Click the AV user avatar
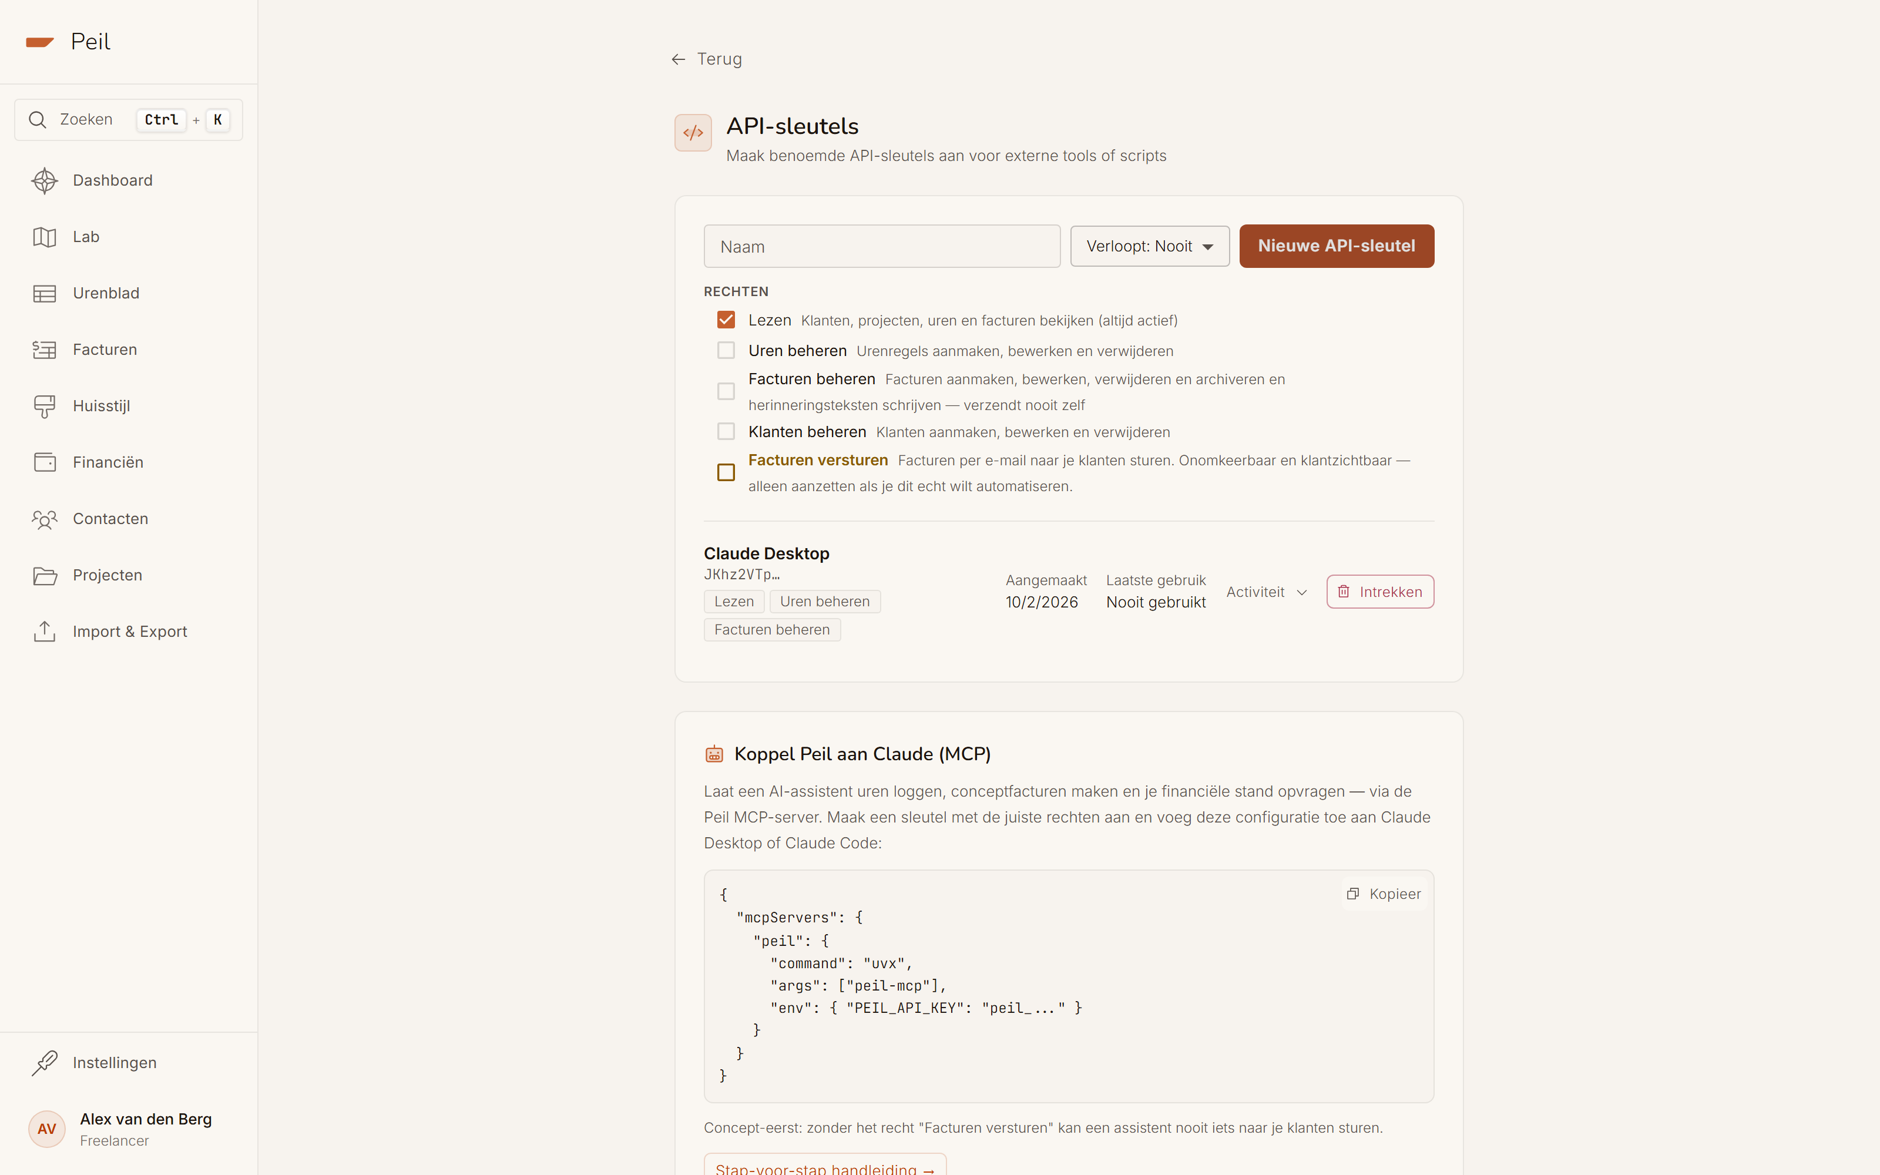Viewport: 1880px width, 1175px height. click(x=46, y=1129)
